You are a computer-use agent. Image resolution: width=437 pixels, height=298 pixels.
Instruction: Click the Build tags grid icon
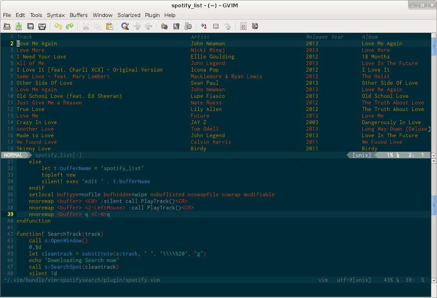[216, 26]
